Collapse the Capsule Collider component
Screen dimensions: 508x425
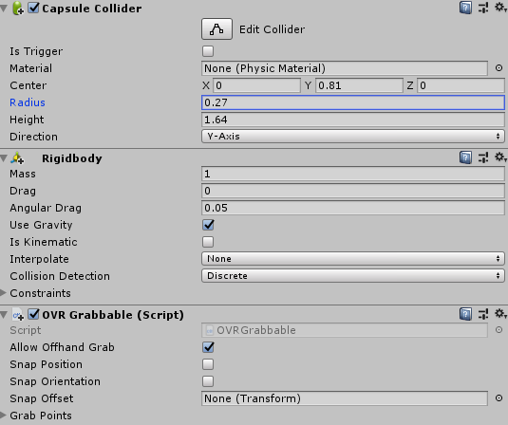pyautogui.click(x=4, y=9)
